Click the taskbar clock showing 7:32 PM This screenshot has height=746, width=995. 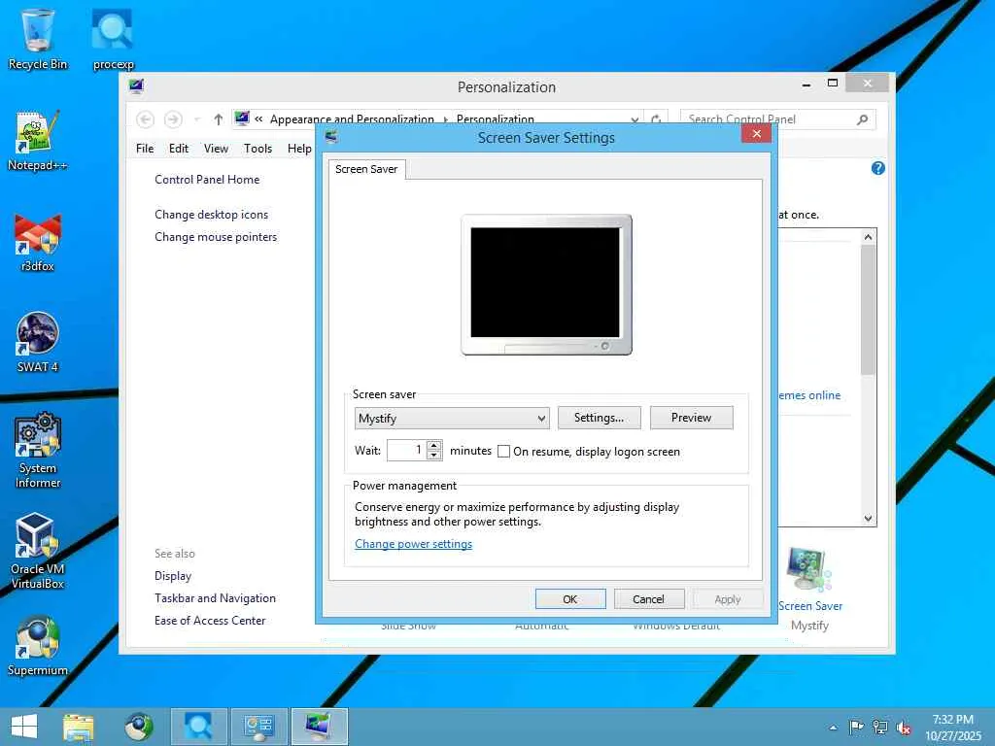tap(953, 728)
